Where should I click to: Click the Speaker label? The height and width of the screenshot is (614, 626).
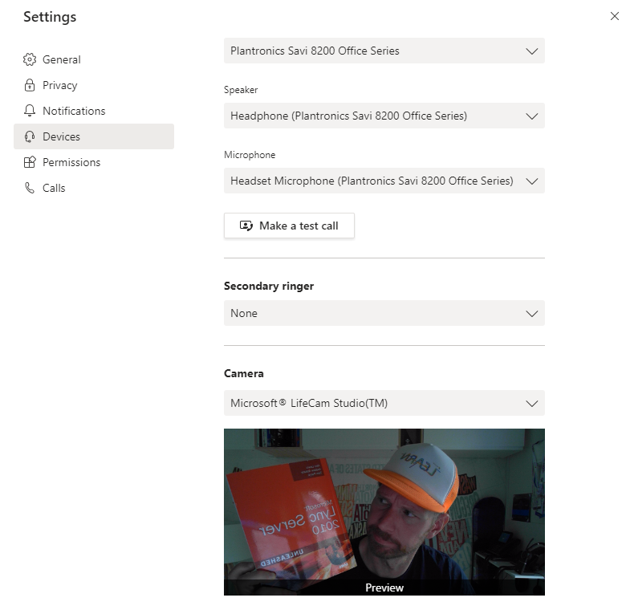coord(241,90)
